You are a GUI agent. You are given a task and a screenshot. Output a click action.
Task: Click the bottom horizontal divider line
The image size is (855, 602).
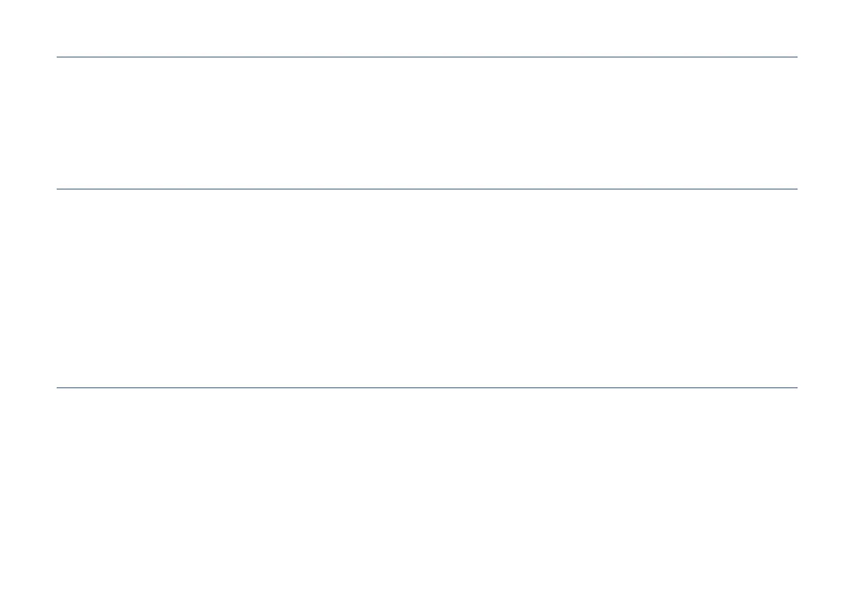[x=427, y=388]
